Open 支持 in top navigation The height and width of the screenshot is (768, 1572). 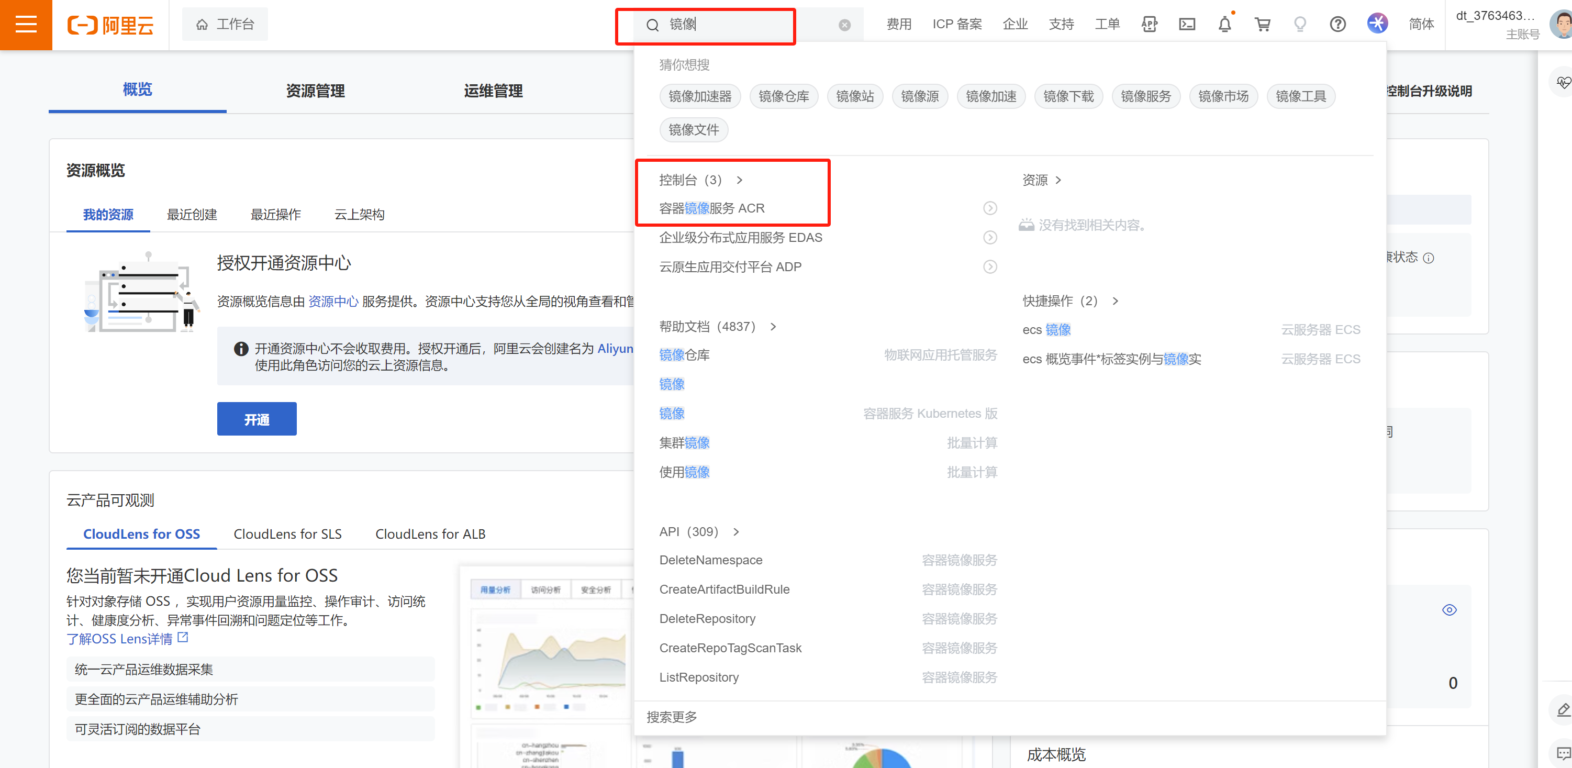[1061, 25]
